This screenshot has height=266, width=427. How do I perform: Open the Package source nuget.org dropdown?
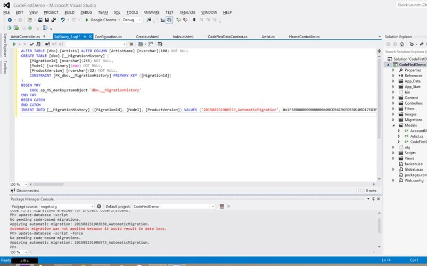[x=67, y=206]
